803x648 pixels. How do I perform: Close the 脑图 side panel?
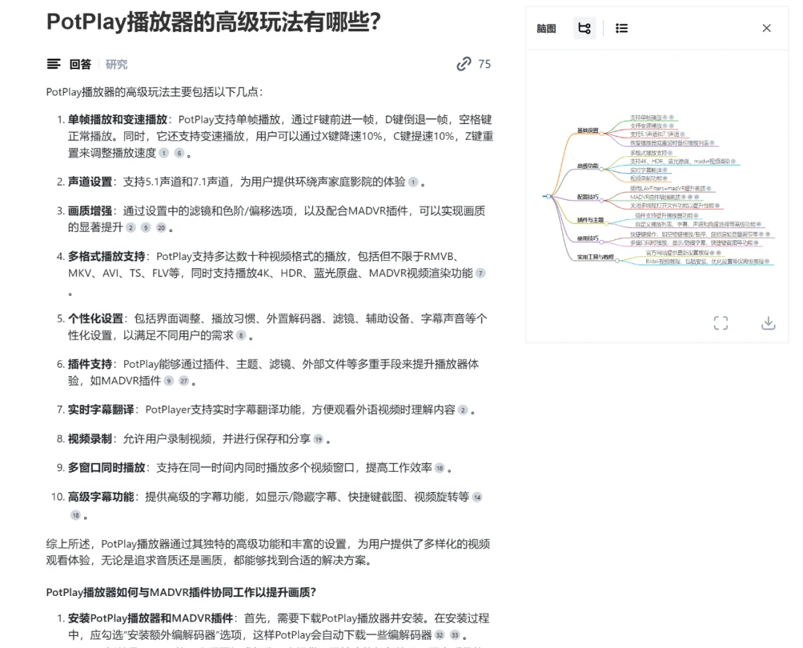coord(766,28)
